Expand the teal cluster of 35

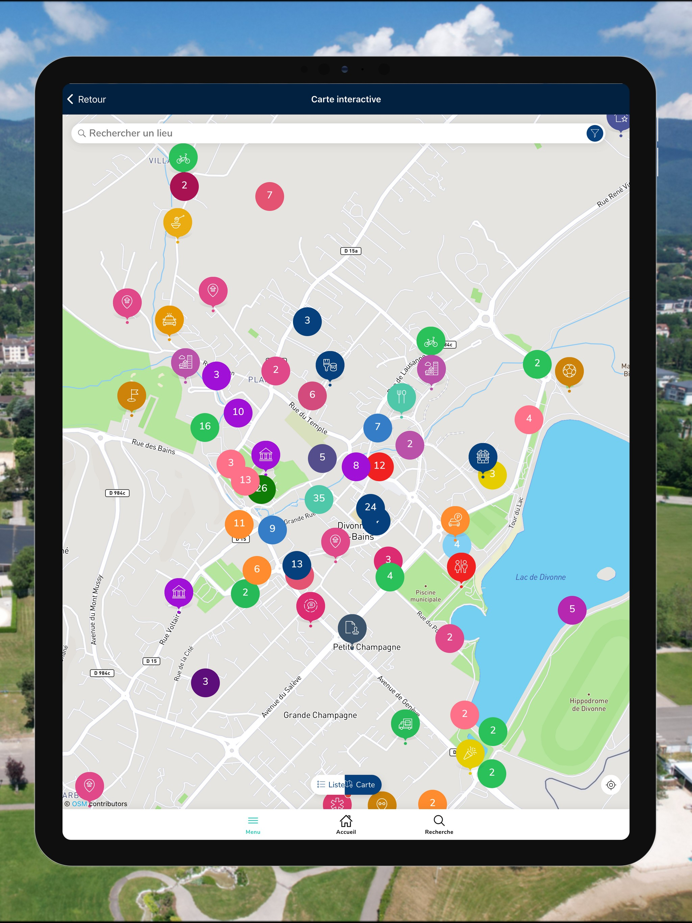(319, 499)
